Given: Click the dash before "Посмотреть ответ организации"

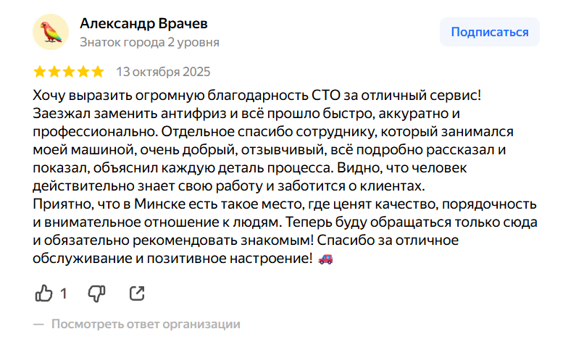Looking at the screenshot, I should [39, 324].
